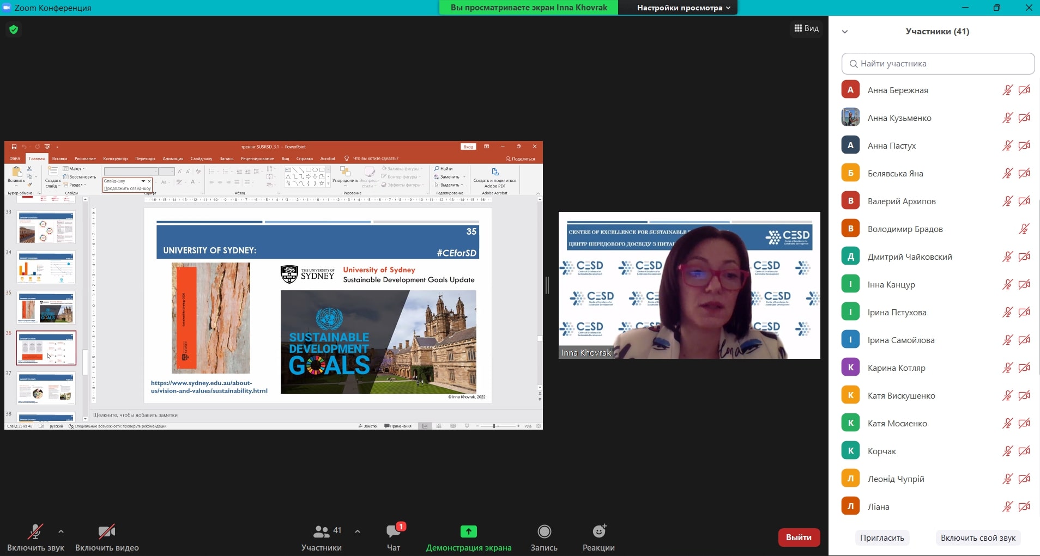Open the Чат chat window
1040x556 pixels.
[x=394, y=537]
